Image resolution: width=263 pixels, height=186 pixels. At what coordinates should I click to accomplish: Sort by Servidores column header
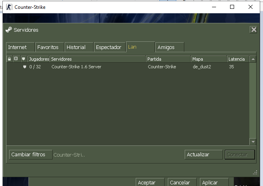(98, 59)
